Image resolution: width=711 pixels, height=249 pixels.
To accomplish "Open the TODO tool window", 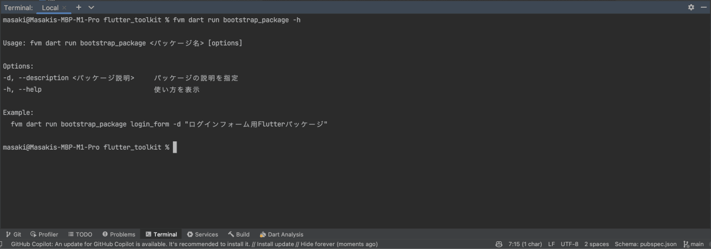I will pyautogui.click(x=80, y=234).
